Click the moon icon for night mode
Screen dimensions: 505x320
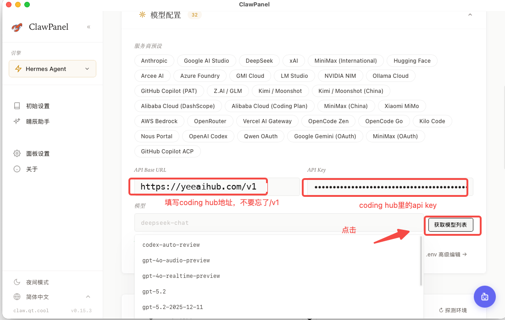17,282
